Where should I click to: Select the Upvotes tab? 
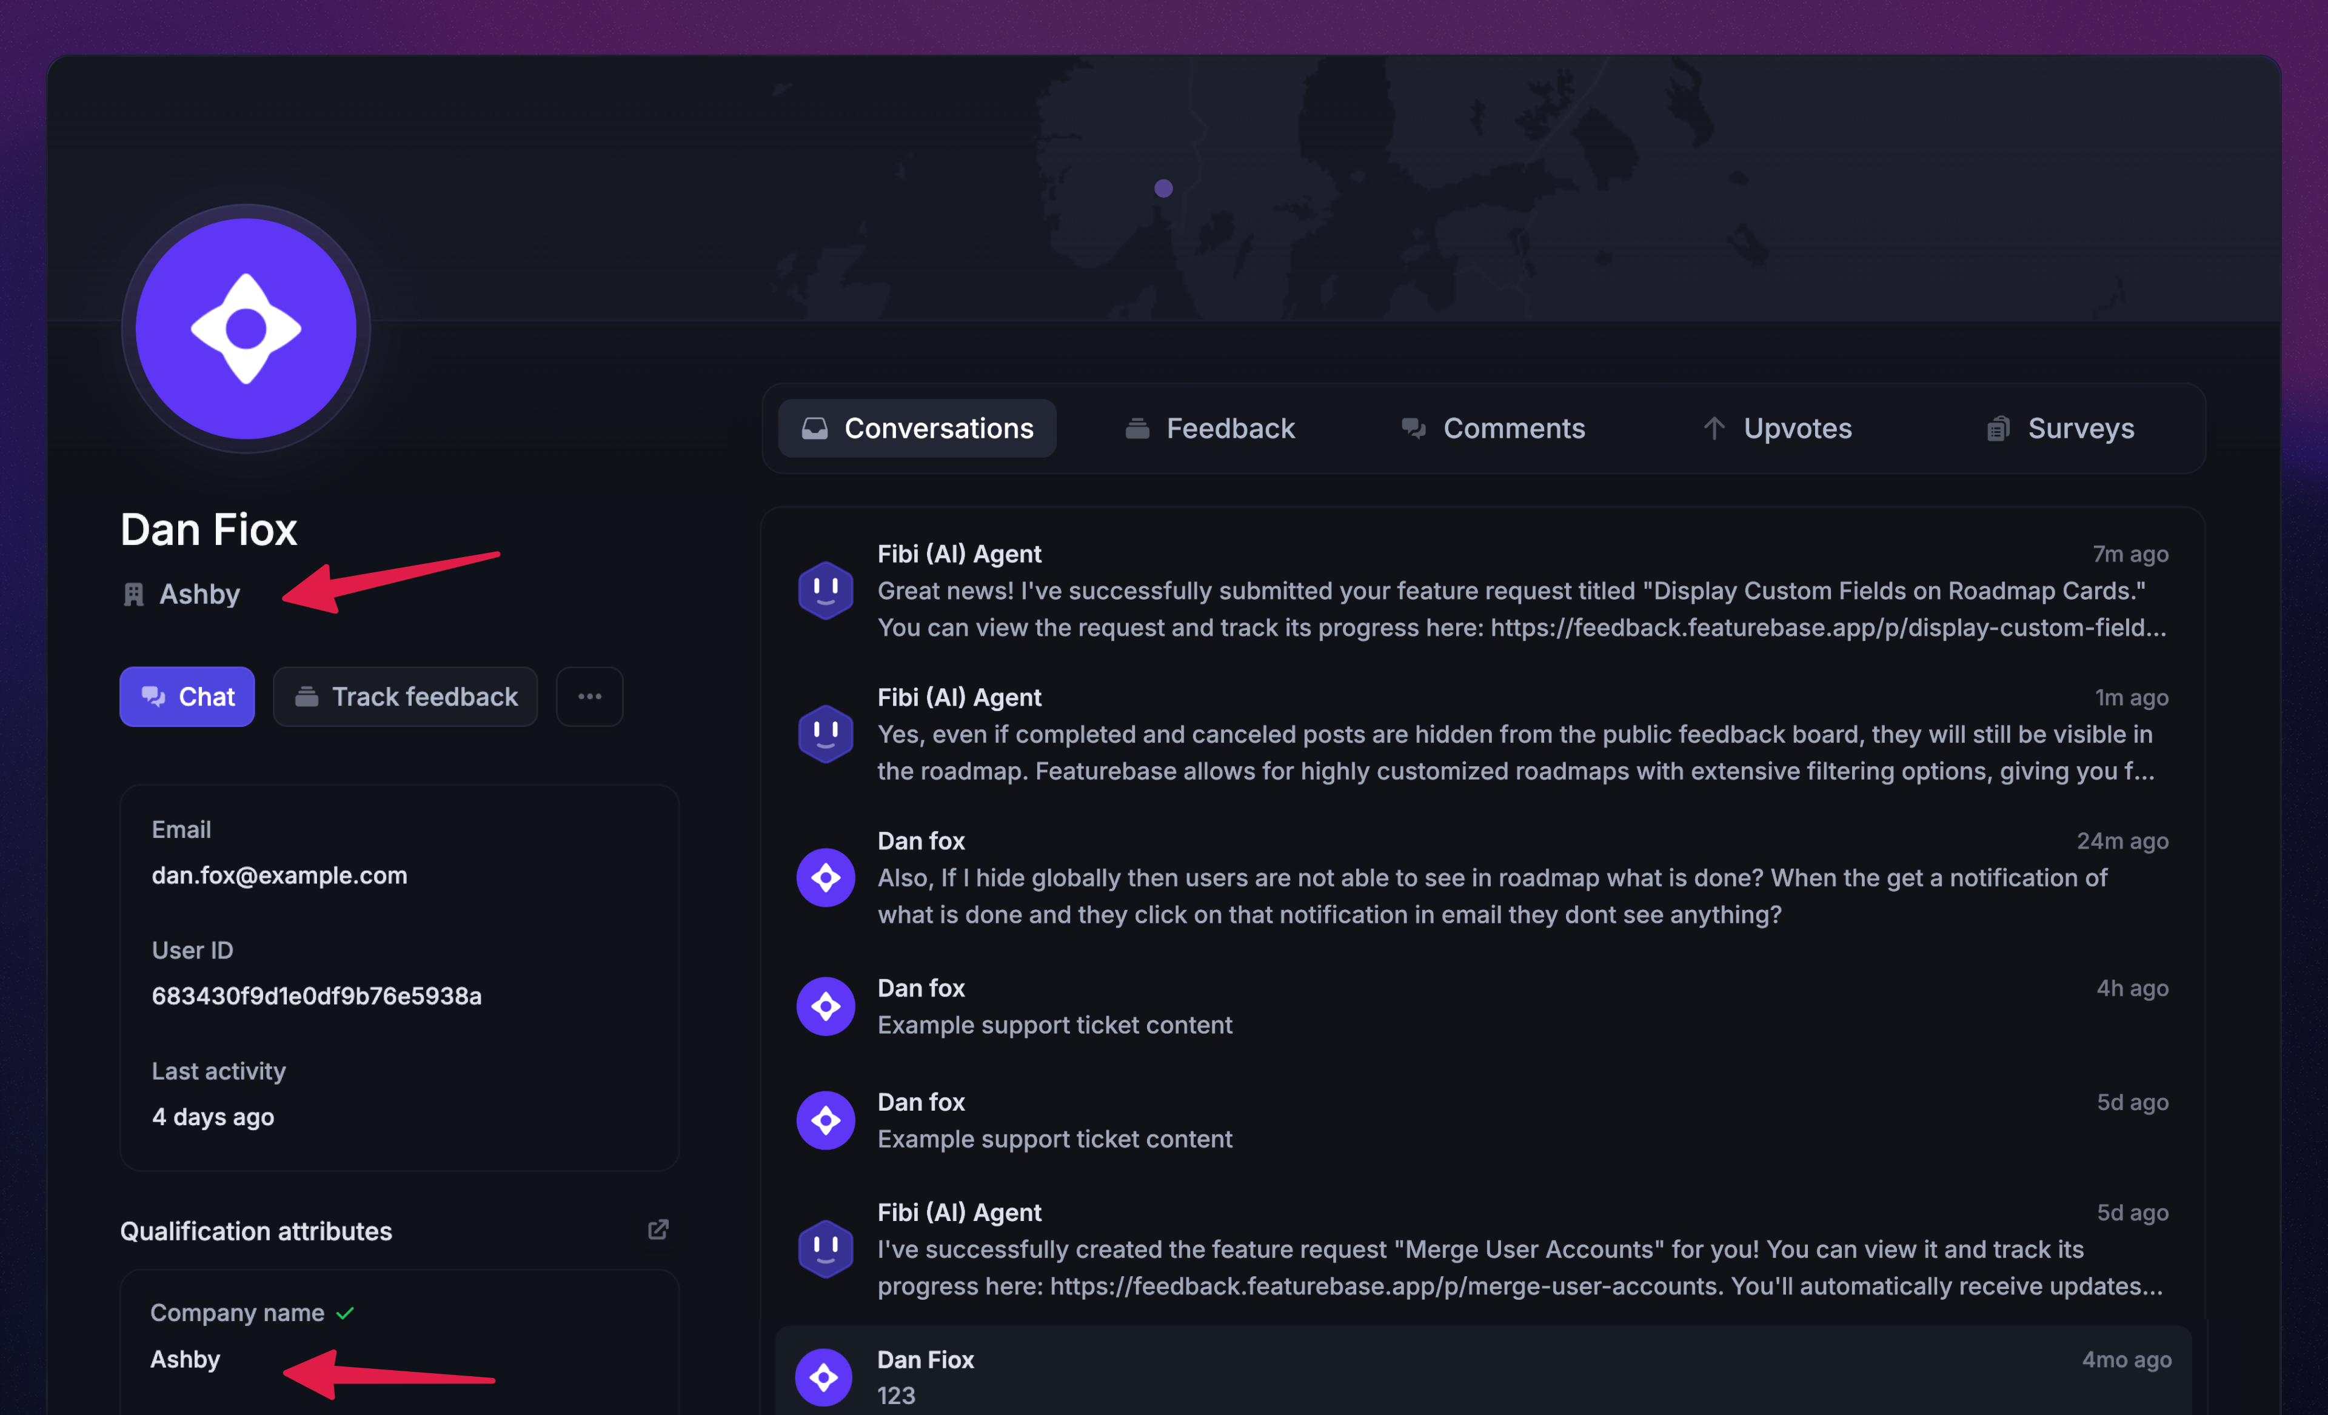point(1776,428)
